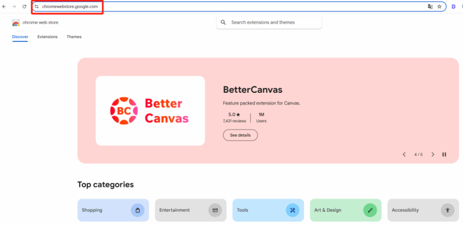The image size is (463, 225).
Task: Open site information icon in address bar
Action: click(x=37, y=6)
